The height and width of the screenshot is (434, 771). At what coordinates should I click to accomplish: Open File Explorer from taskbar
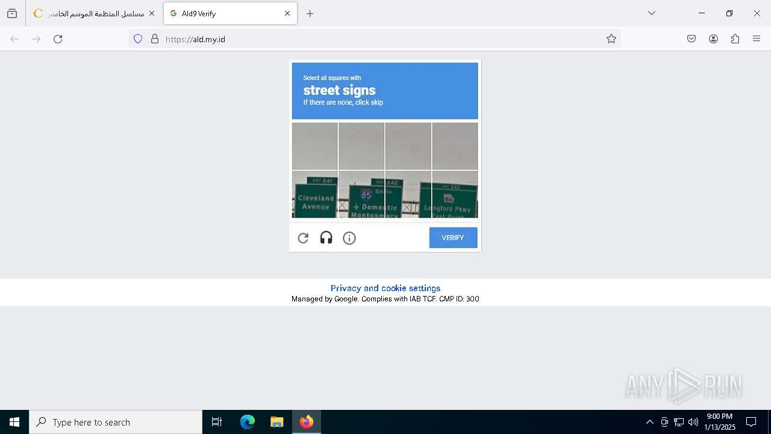pos(277,422)
